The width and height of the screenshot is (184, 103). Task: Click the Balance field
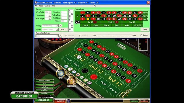tap(64, 21)
